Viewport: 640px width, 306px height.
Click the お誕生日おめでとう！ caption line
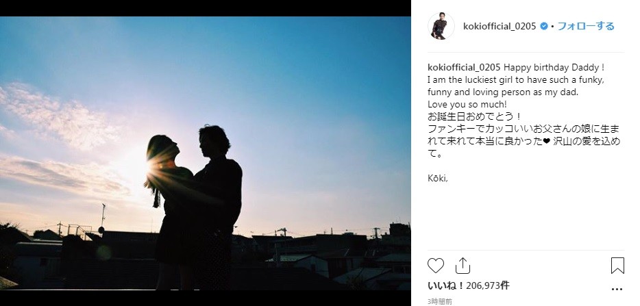(474, 117)
